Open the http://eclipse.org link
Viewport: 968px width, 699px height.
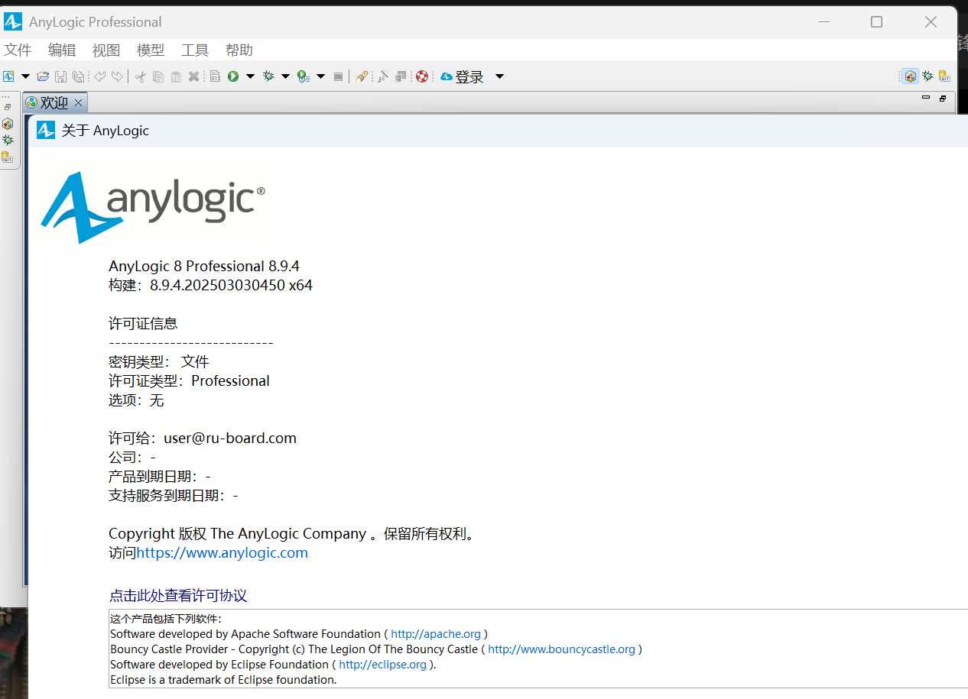pyautogui.click(x=383, y=665)
